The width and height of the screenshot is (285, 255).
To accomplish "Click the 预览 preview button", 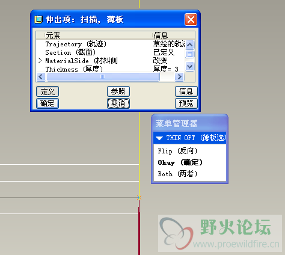I will tap(186, 103).
